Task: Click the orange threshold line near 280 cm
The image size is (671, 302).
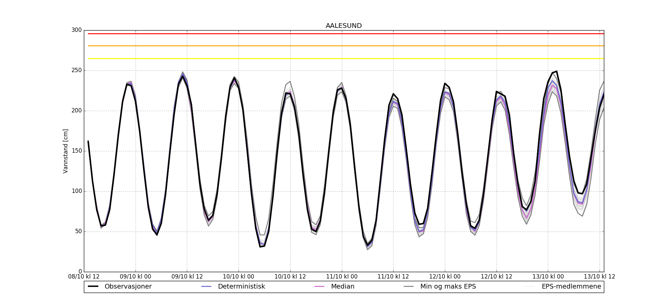Action: [x=346, y=46]
